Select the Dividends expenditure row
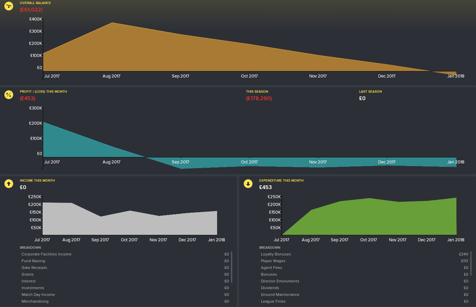 click(x=365, y=288)
